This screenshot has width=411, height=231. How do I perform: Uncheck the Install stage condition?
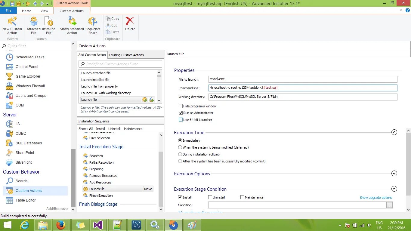tap(180, 197)
